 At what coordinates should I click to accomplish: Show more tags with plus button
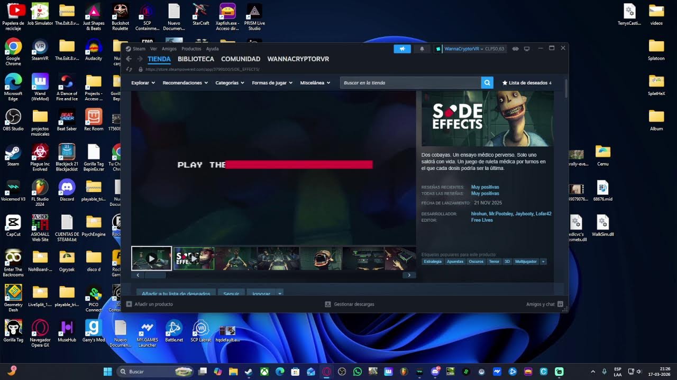543,261
